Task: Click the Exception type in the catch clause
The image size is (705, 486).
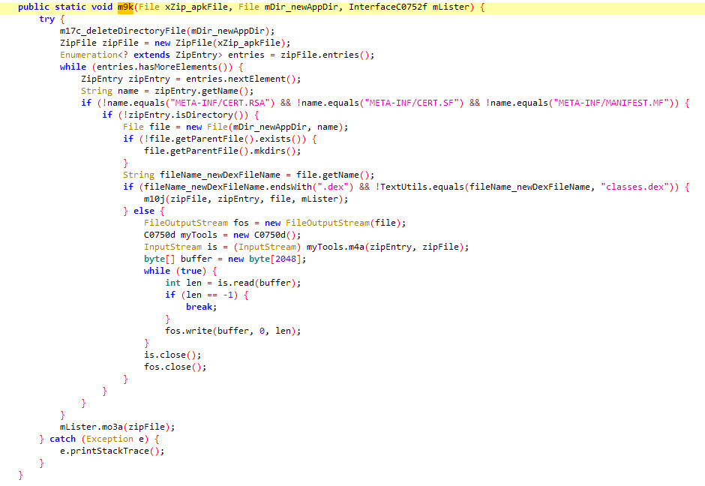Action: tap(109, 439)
